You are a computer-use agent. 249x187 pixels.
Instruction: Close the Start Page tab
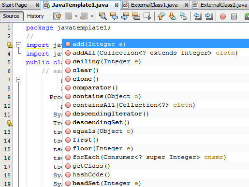point(37,5)
